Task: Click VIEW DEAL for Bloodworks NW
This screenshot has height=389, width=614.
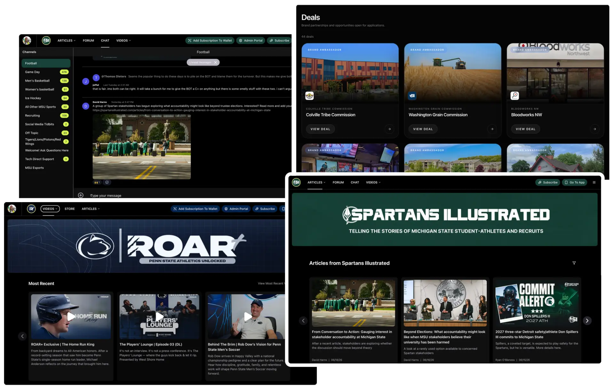Action: point(525,129)
